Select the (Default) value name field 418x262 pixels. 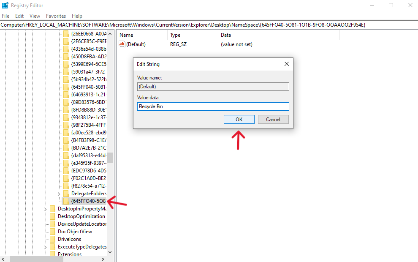coord(213,86)
